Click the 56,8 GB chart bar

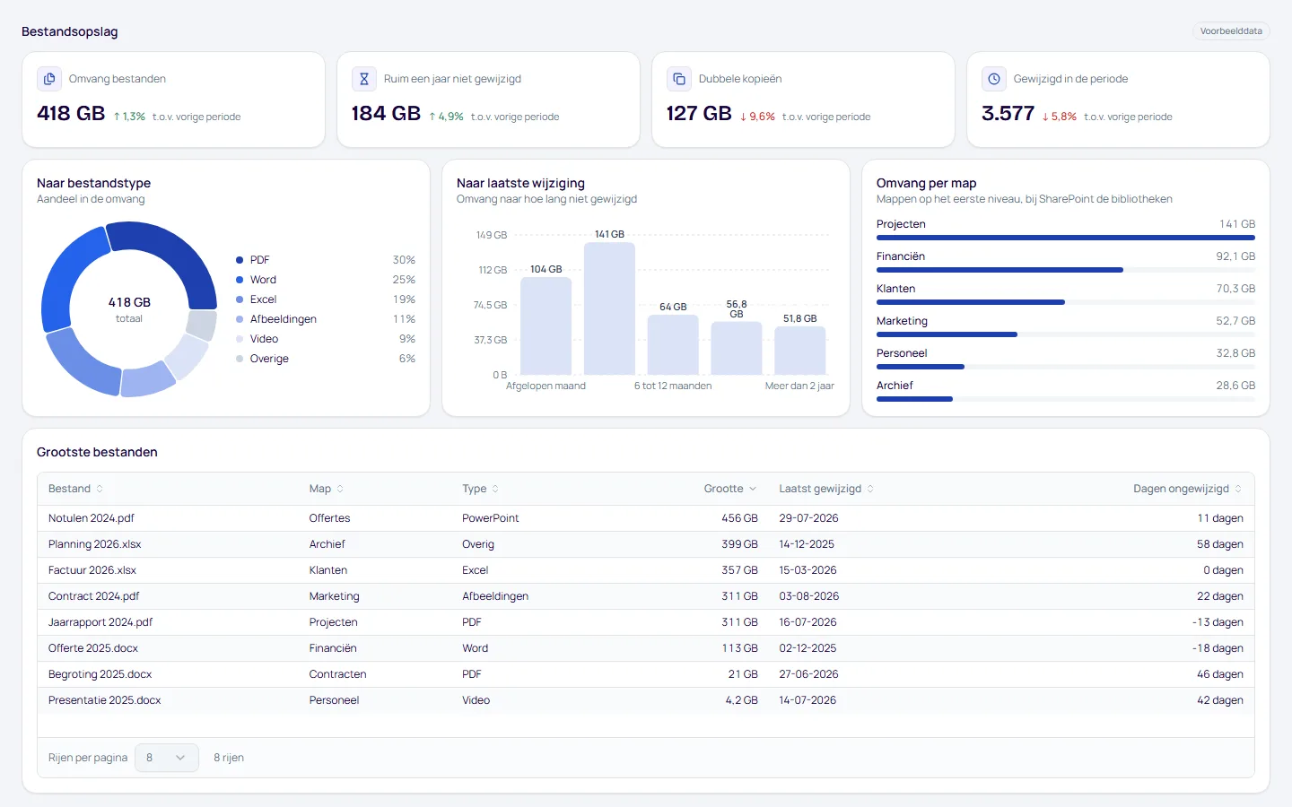coord(737,348)
